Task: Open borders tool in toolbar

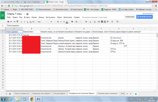Action: coord(76,22)
